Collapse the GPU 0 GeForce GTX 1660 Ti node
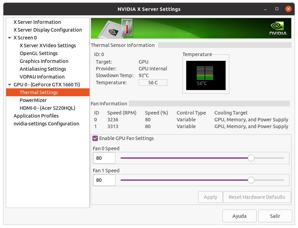 [10, 85]
